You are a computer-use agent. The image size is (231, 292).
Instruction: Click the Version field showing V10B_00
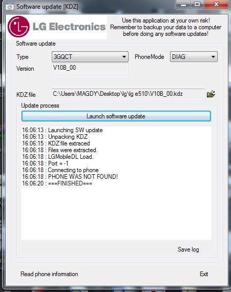coord(90,68)
